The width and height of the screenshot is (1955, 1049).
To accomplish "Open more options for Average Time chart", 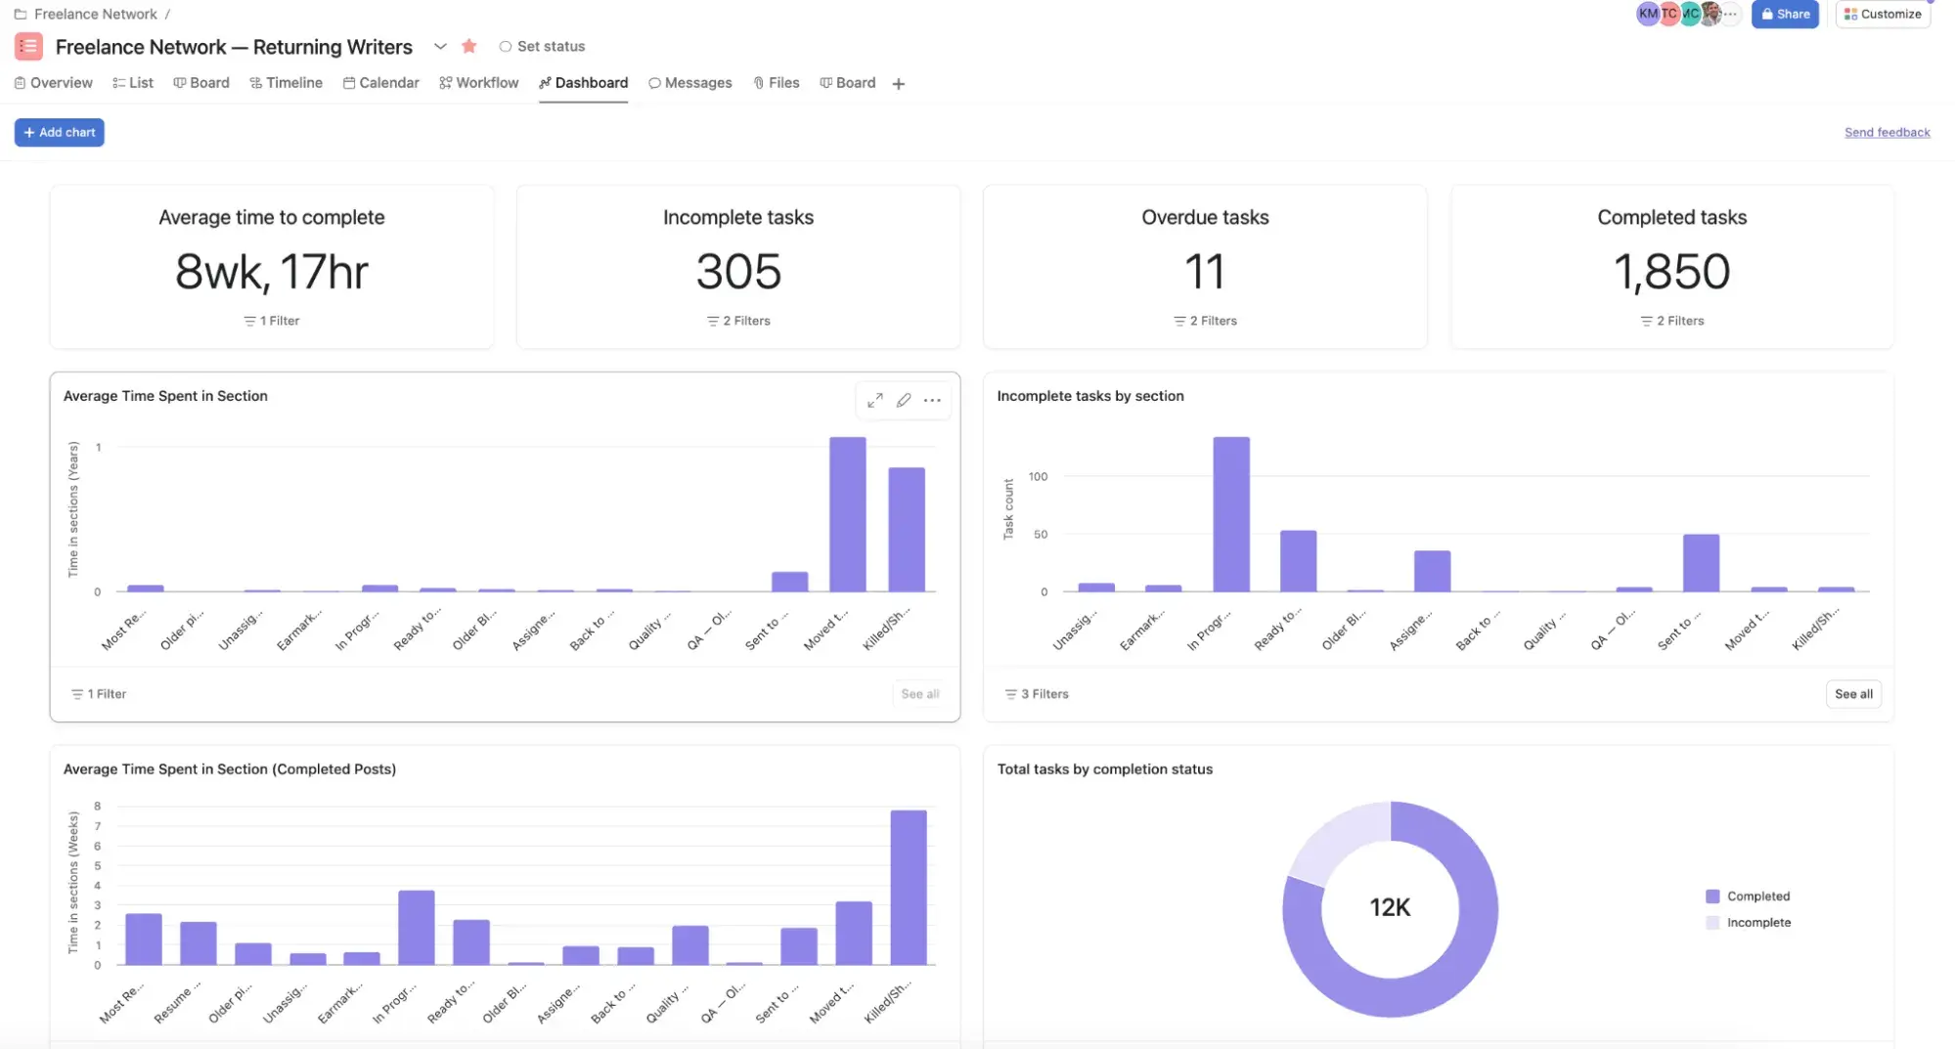I will click(x=932, y=400).
